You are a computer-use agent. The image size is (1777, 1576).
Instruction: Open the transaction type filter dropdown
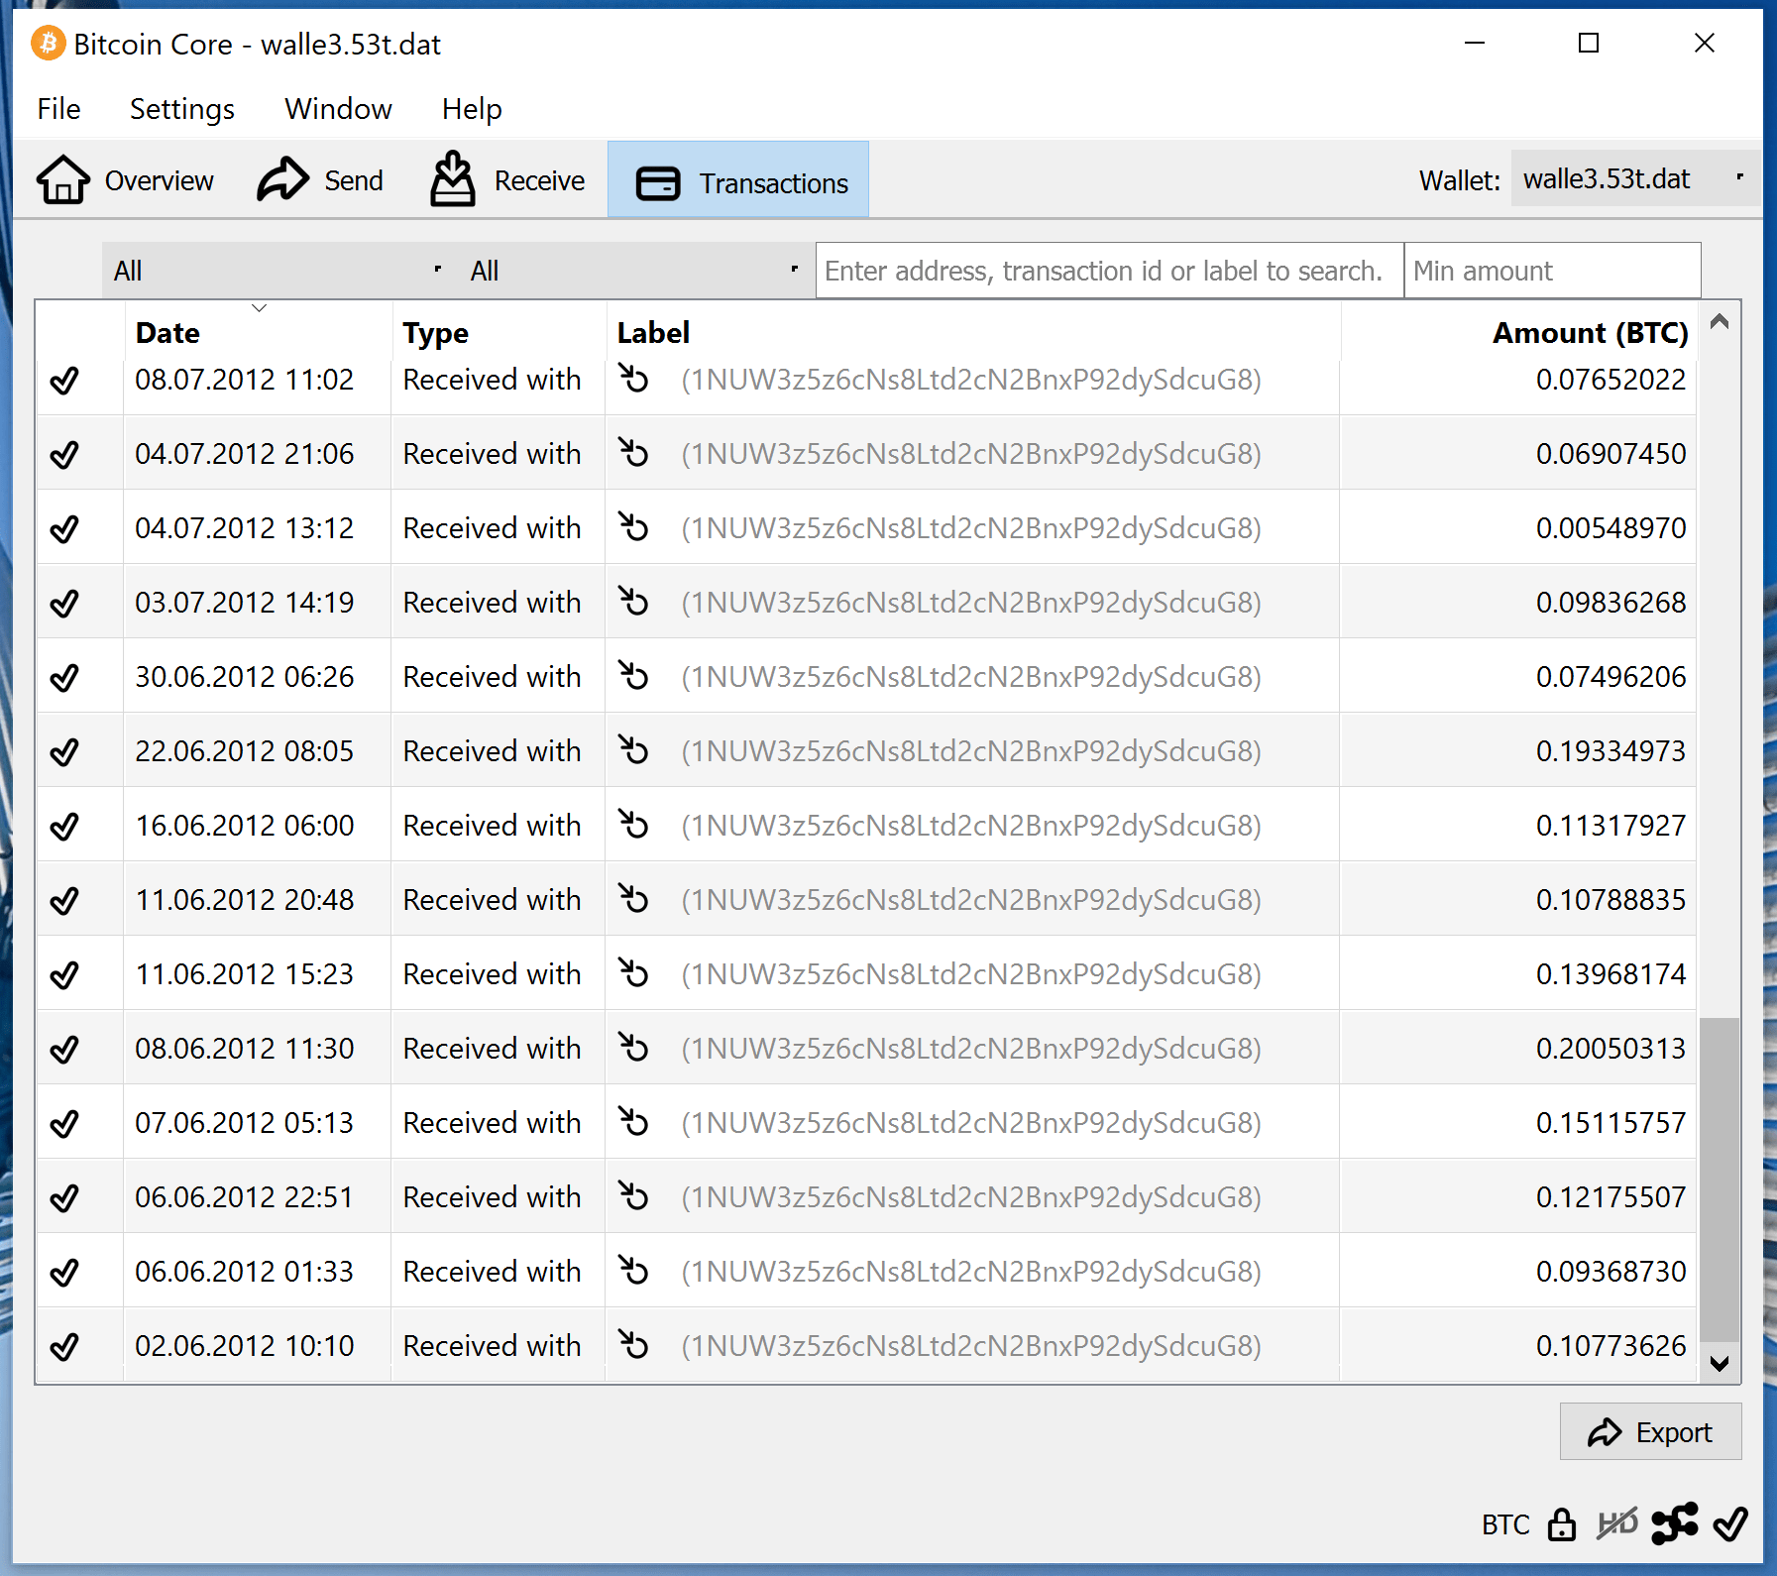click(x=634, y=270)
